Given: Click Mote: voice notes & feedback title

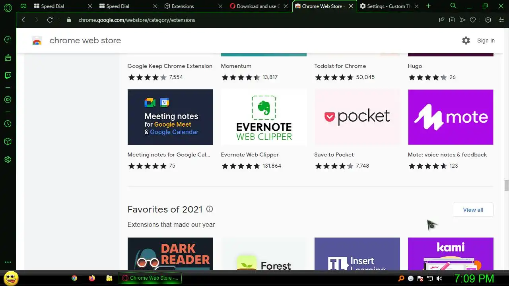Looking at the screenshot, I should pos(447,155).
